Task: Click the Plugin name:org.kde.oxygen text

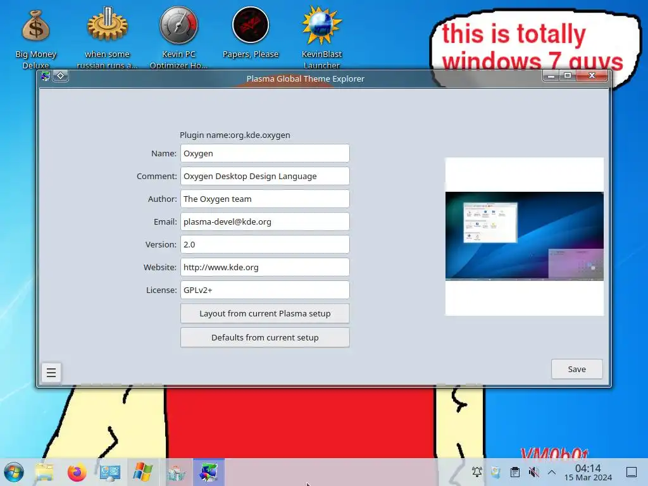Action: point(235,135)
